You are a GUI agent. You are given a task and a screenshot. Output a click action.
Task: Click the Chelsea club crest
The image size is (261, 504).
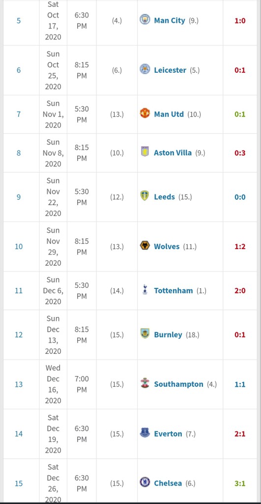(145, 482)
